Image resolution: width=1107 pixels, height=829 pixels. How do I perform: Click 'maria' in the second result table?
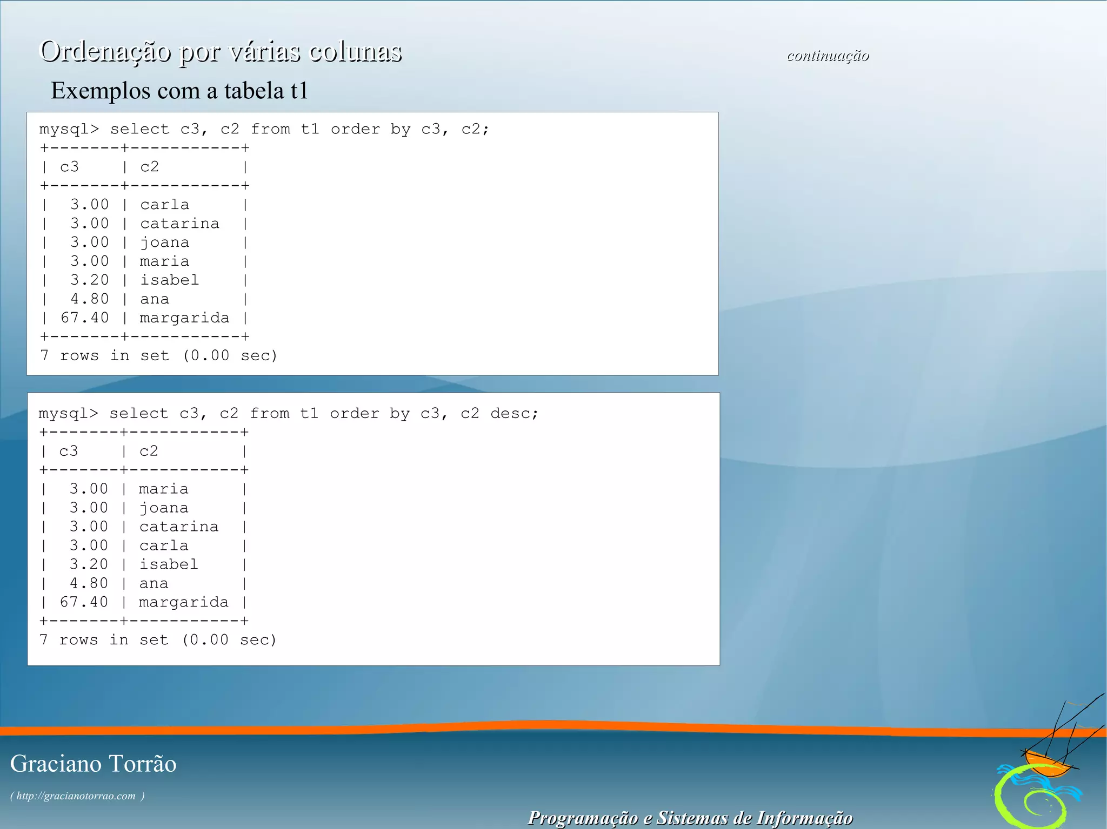click(163, 489)
